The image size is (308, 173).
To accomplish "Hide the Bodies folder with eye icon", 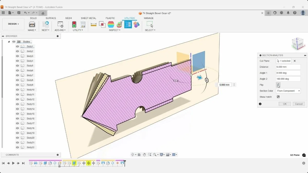I will coord(14,42).
